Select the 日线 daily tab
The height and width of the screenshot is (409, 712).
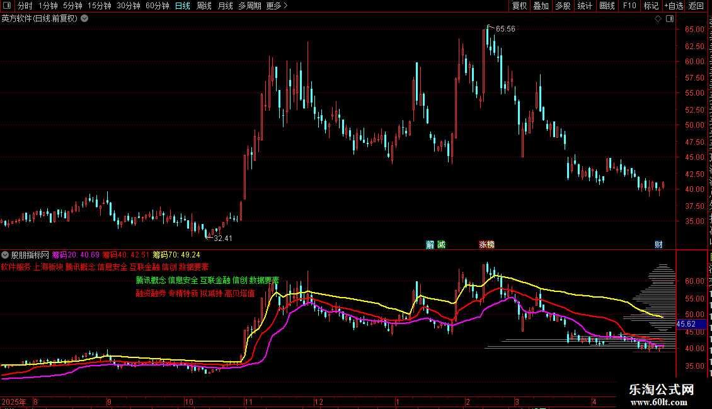pyautogui.click(x=183, y=6)
